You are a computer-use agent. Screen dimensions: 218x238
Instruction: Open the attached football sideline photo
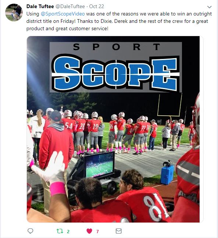[113, 129]
